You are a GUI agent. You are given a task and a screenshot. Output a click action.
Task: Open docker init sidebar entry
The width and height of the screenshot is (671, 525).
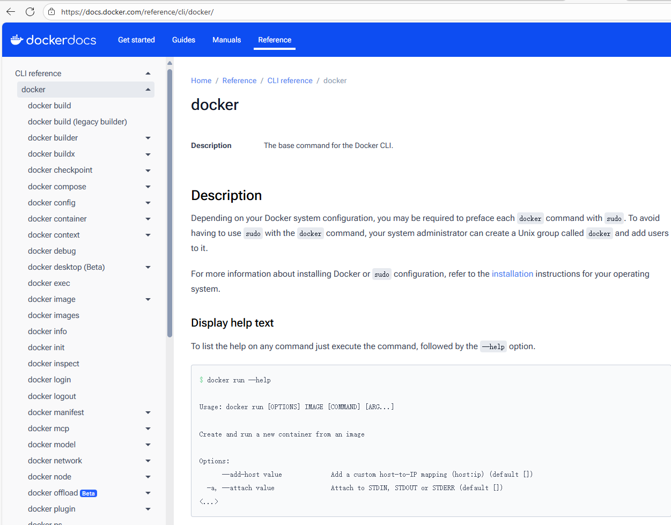coord(46,347)
